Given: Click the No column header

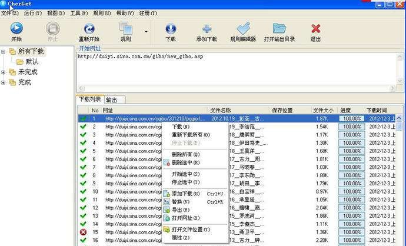Looking at the screenshot, I should pyautogui.click(x=95, y=110).
